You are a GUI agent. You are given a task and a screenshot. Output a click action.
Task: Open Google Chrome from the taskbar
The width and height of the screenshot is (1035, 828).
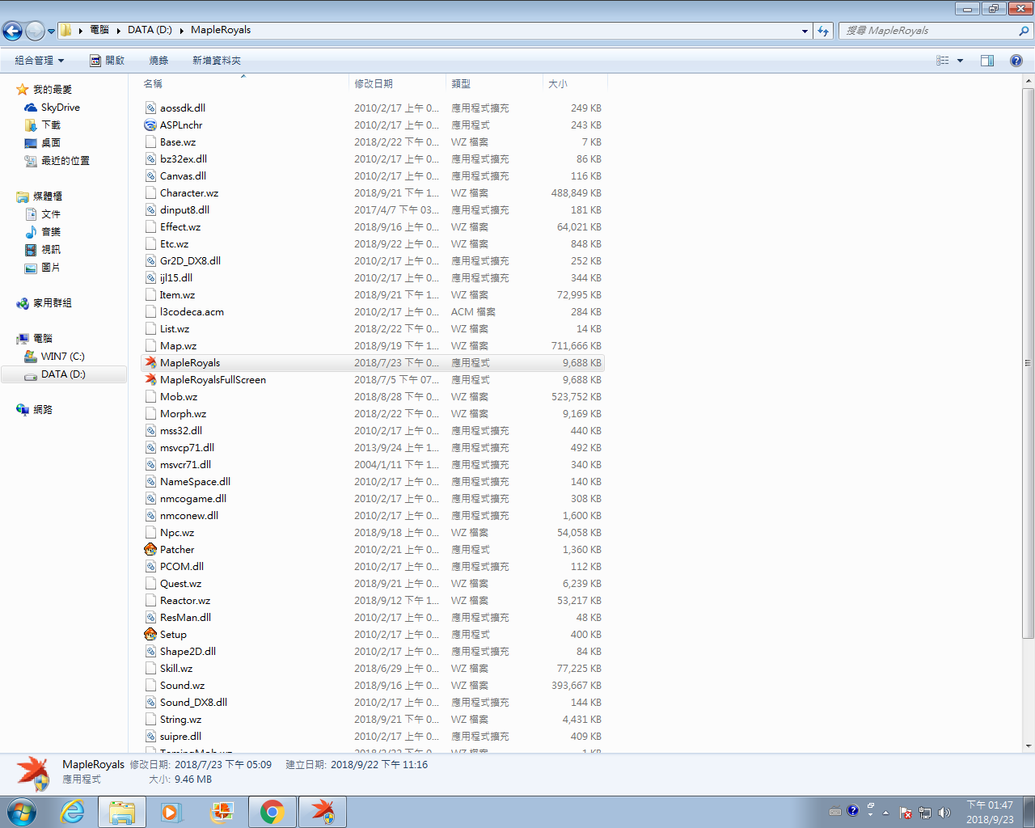[x=272, y=812]
